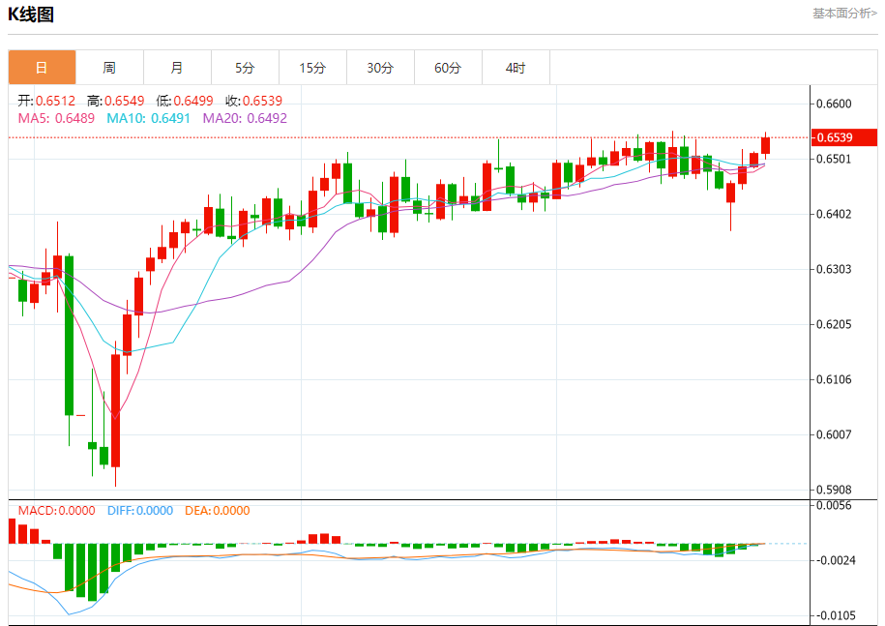Click the 0.6106 price axis label
Image resolution: width=885 pixels, height=626 pixels.
[834, 379]
